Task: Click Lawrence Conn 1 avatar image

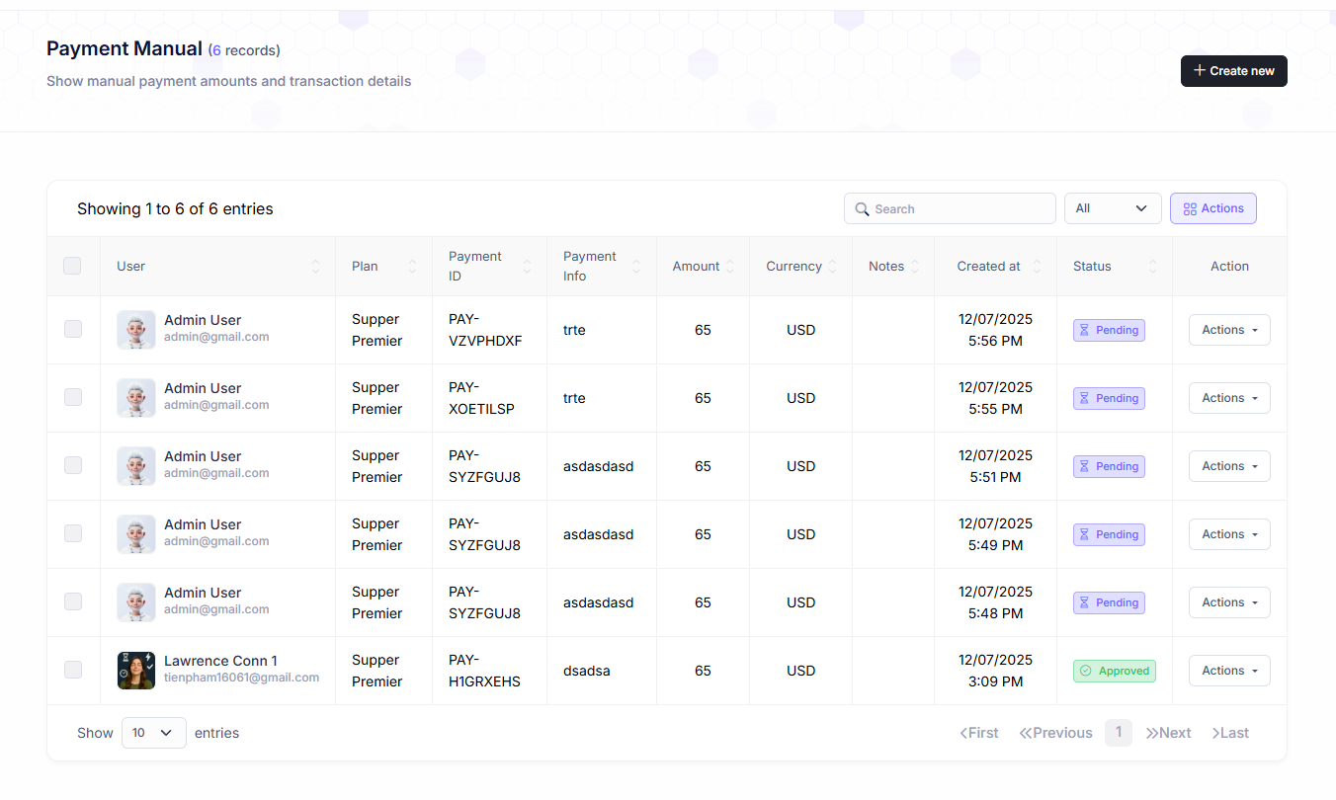Action: click(136, 671)
